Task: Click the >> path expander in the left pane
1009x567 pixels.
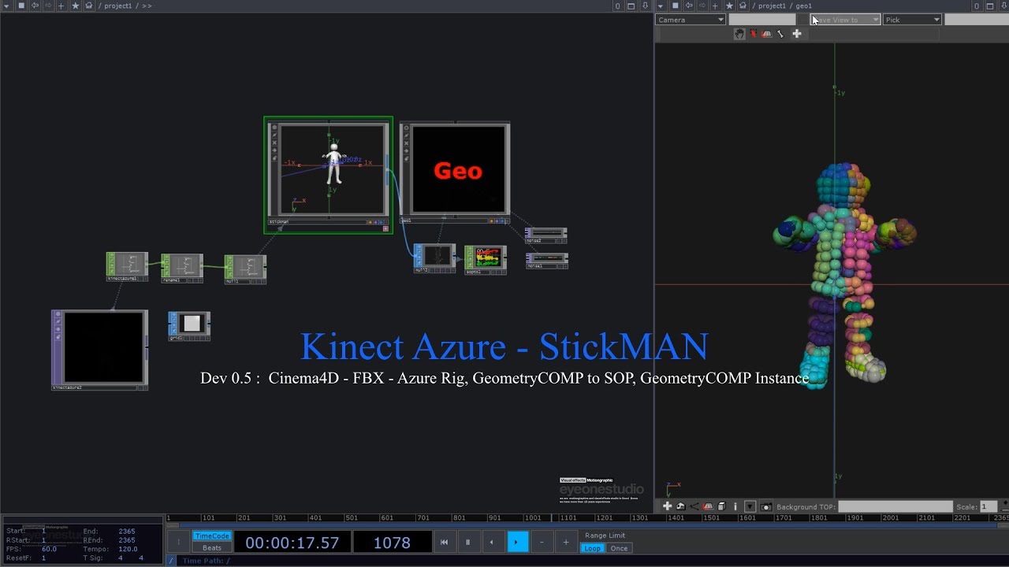Action: tap(147, 6)
